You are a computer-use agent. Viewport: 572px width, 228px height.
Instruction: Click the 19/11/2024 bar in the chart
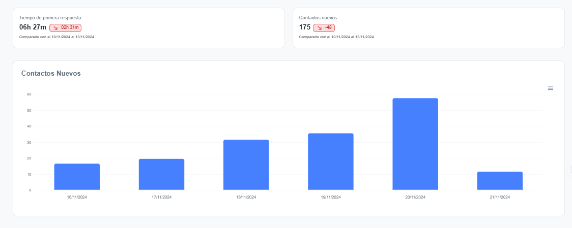330,161
